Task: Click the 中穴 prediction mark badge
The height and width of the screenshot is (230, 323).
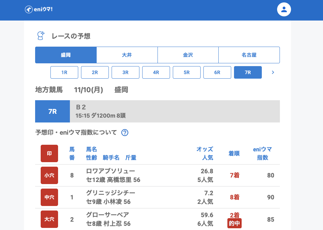Action: 49,197
